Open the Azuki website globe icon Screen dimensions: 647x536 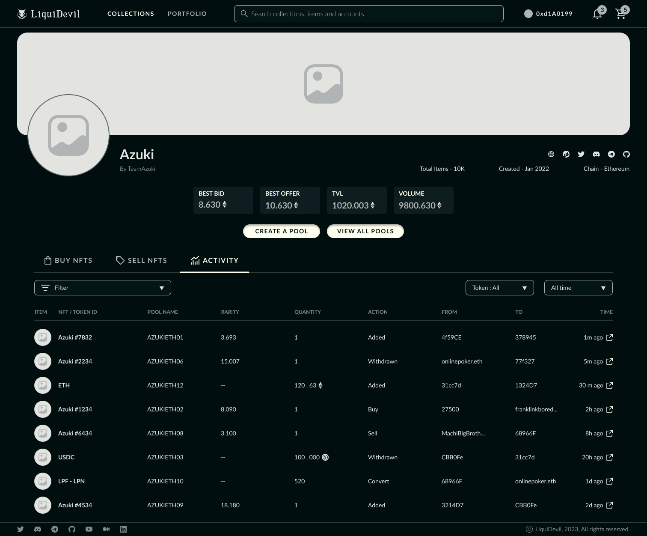pyautogui.click(x=551, y=154)
